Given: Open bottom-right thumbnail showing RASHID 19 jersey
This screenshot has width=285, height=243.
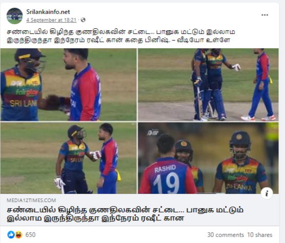Looking at the screenshot, I should coord(208,158).
